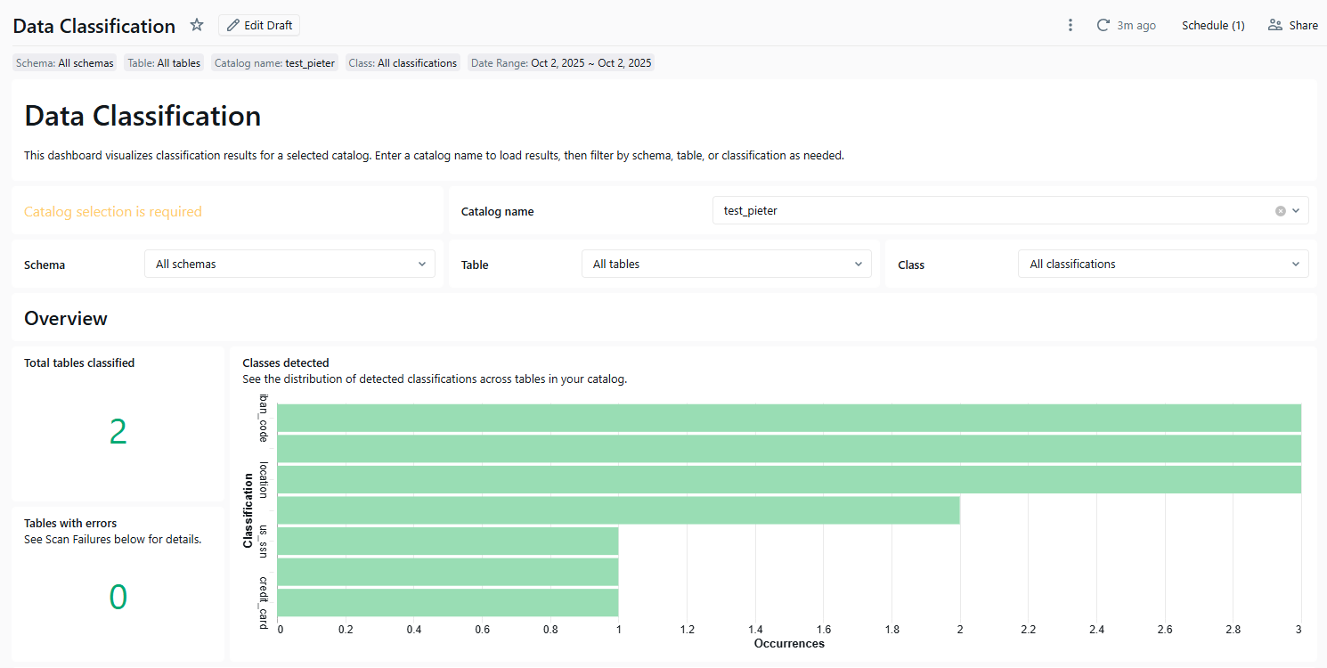Click the refresh dashboard icon
This screenshot has width=1327, height=668.
tap(1103, 25)
